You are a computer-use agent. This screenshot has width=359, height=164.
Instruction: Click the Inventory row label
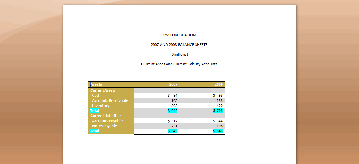click(101, 106)
